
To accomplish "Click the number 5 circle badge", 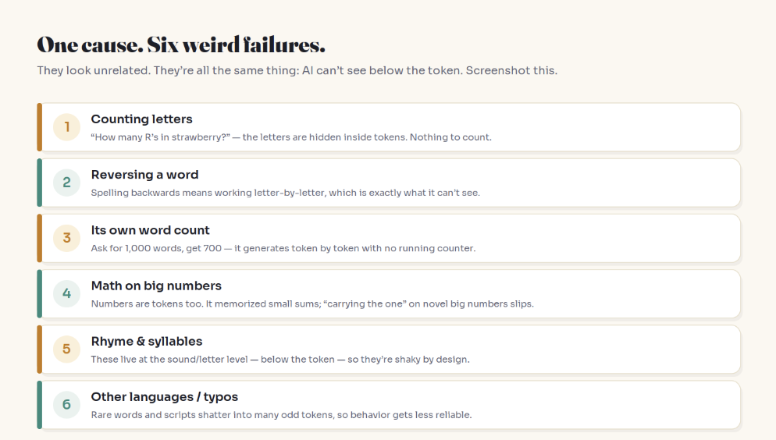I will 67,349.
